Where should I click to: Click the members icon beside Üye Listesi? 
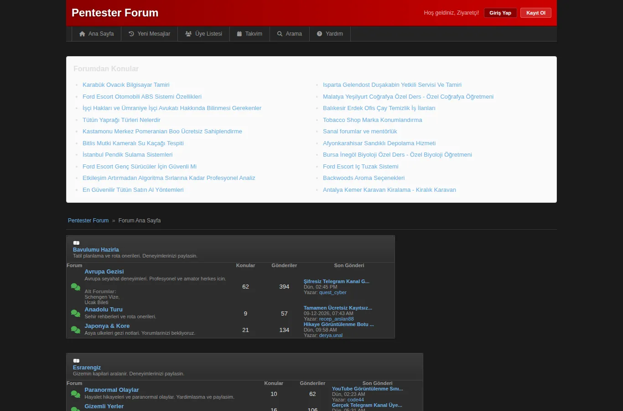(188, 34)
